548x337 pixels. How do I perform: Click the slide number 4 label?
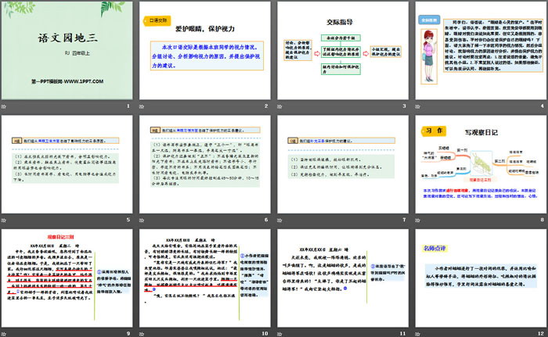pyautogui.click(x=541, y=106)
